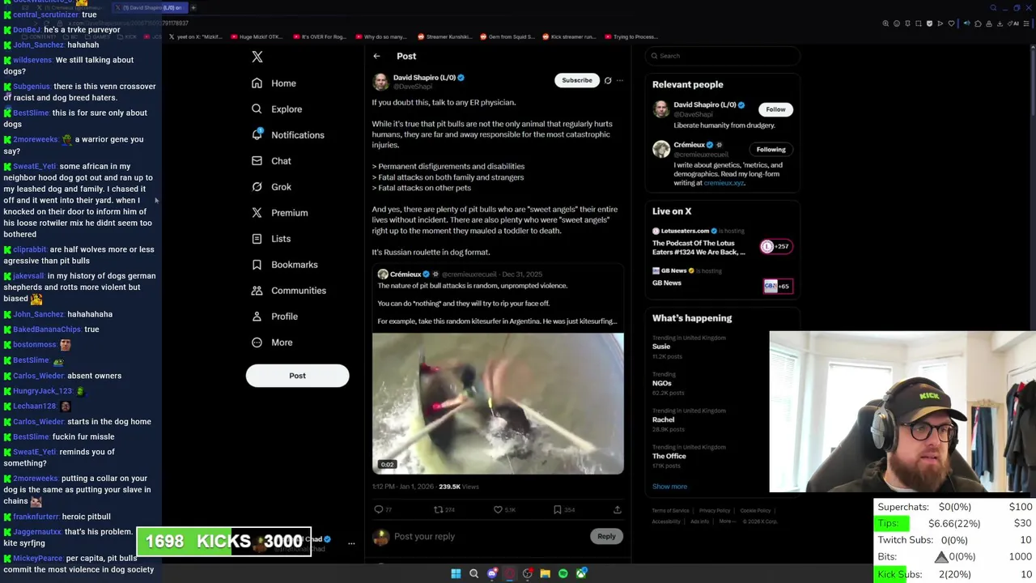Screen dimensions: 1036x583
Task: Click Show more under What's happening
Action: (669, 487)
